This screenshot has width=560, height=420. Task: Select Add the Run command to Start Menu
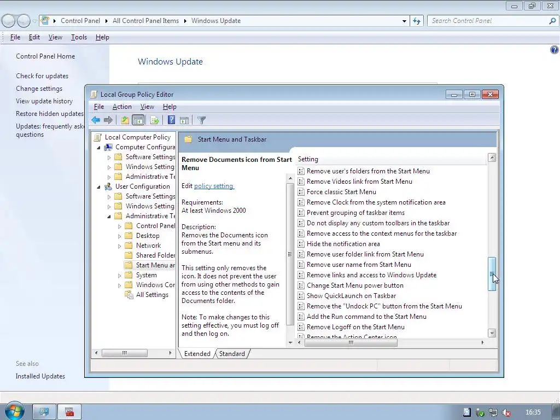[366, 317]
